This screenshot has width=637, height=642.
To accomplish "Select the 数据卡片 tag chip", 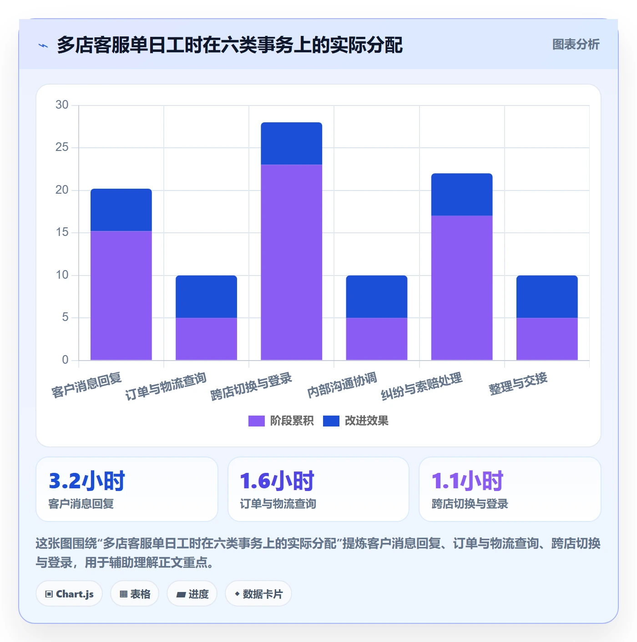I will pyautogui.click(x=258, y=594).
